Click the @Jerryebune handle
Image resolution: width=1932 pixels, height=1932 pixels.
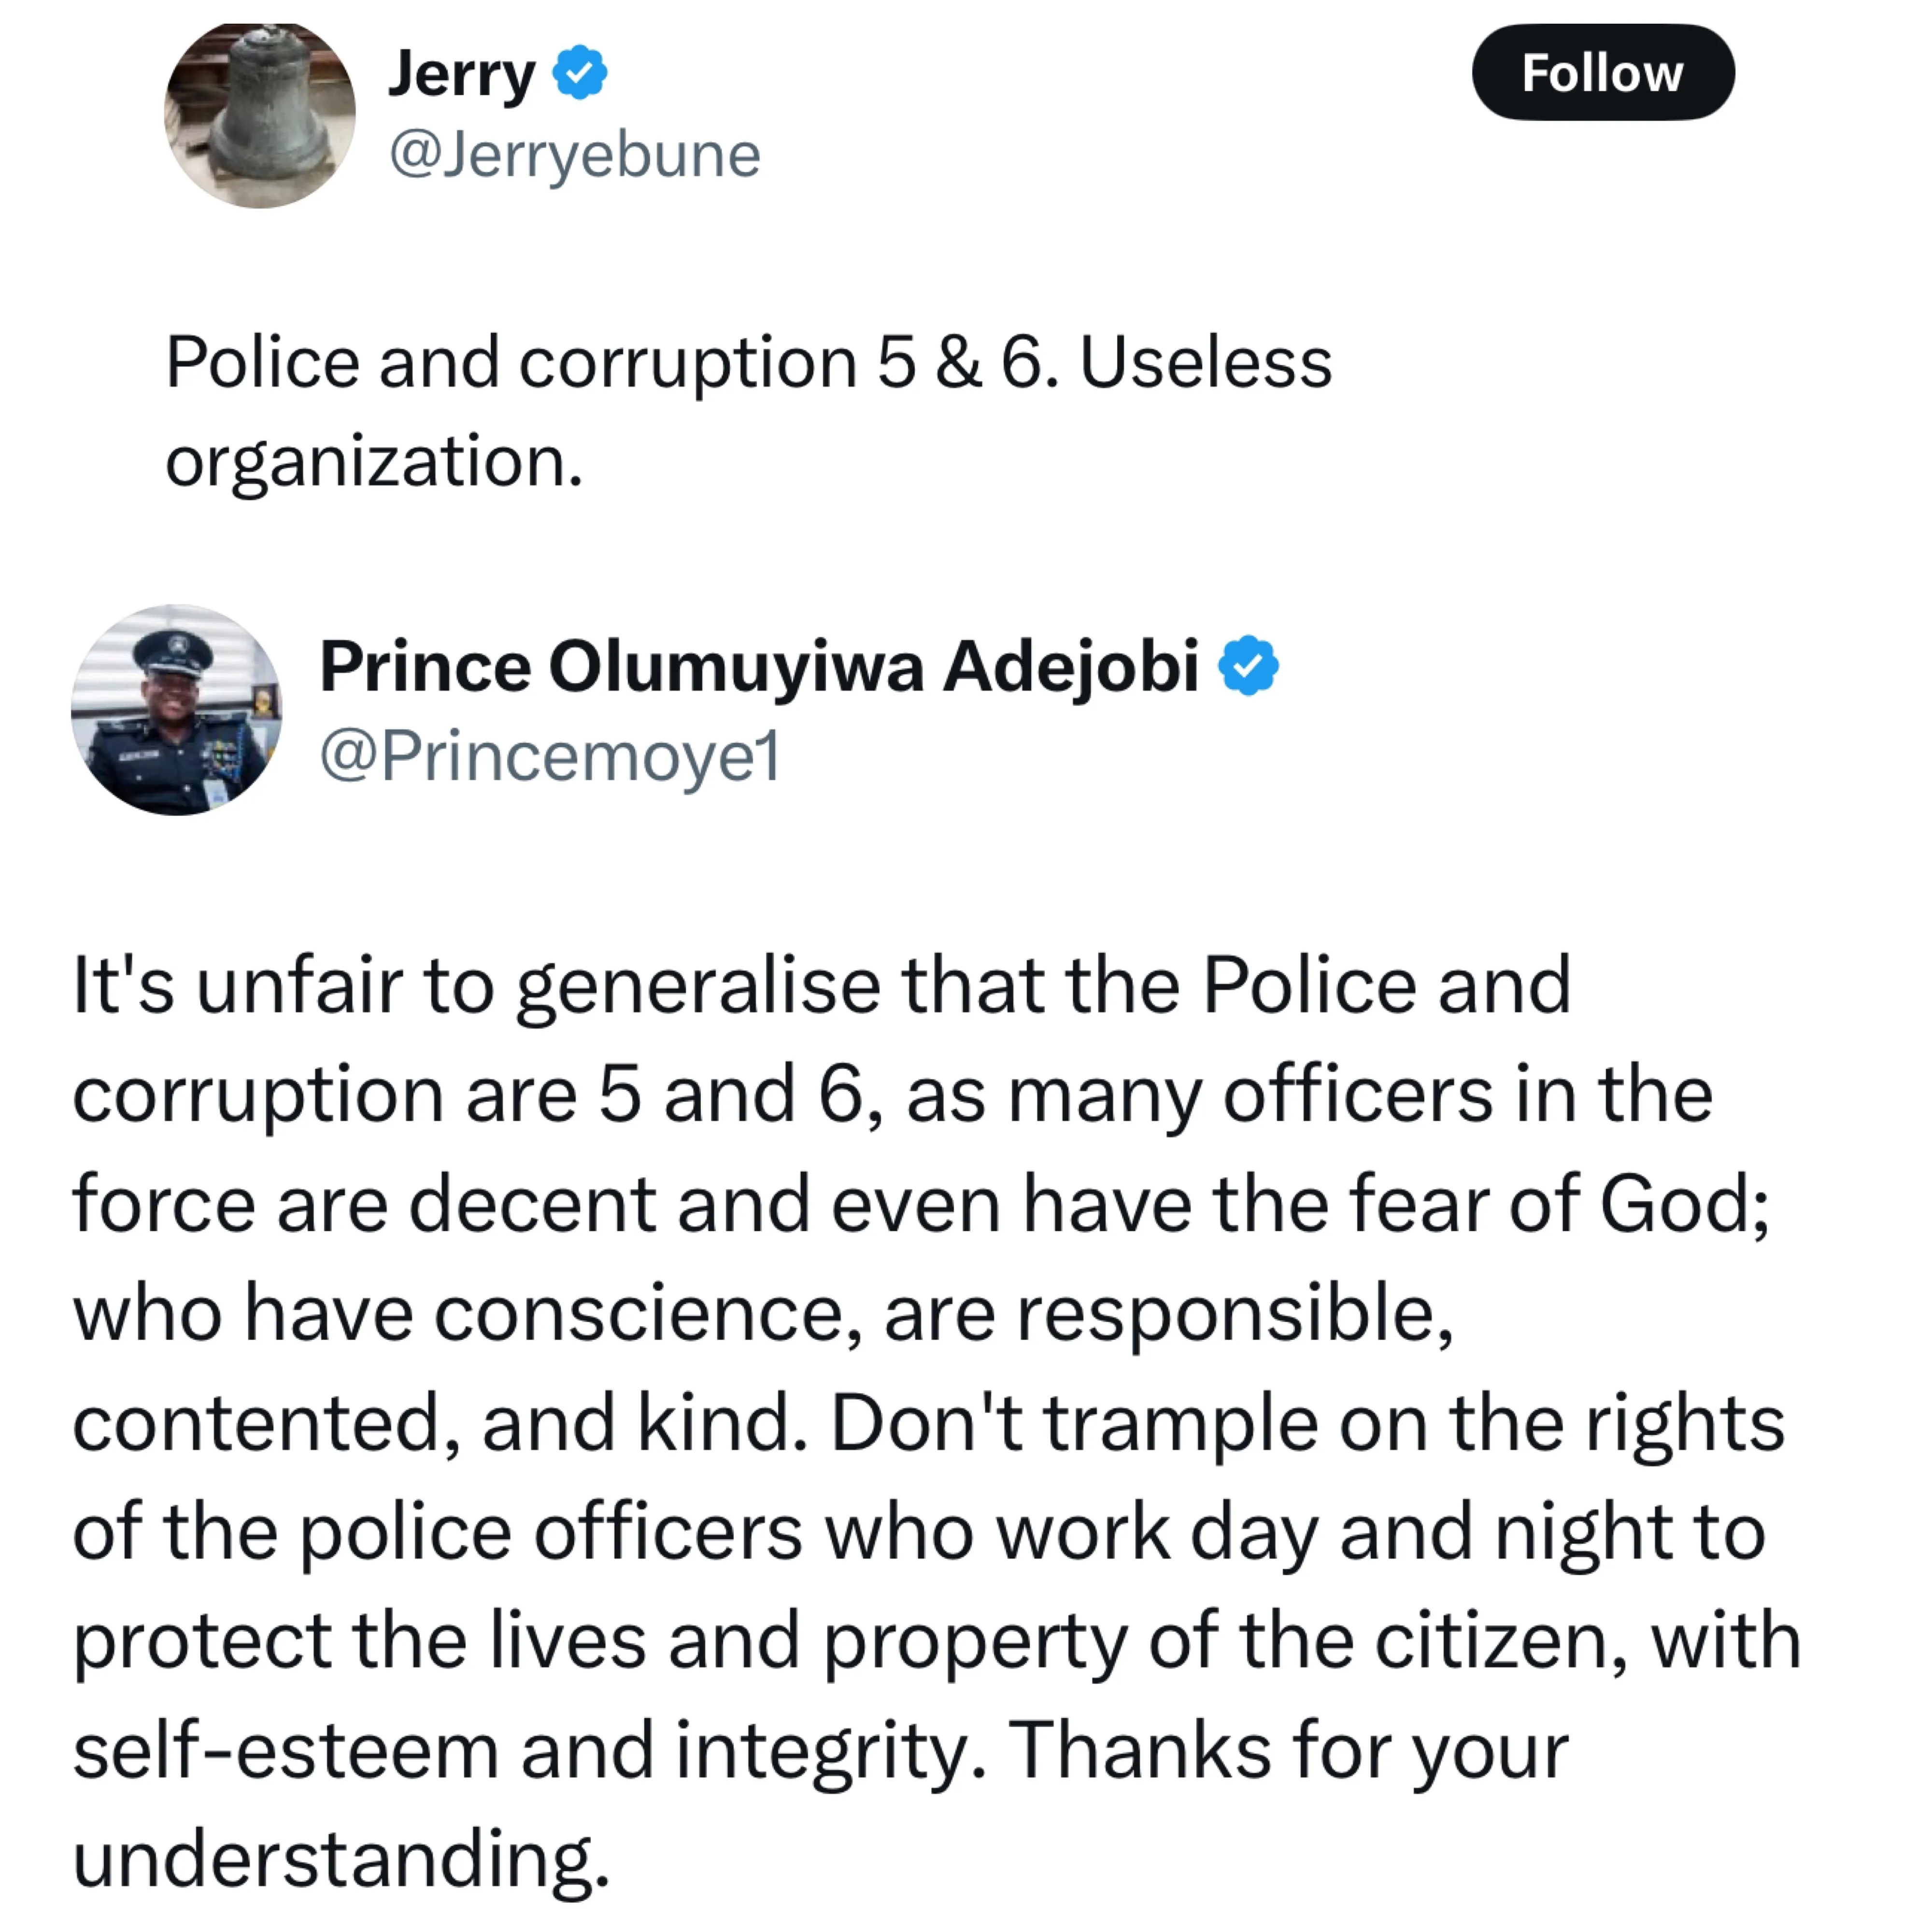tap(574, 155)
